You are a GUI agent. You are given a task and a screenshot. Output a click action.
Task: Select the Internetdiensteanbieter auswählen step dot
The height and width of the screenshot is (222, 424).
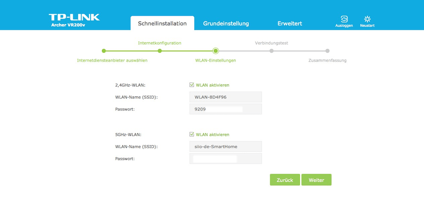(x=104, y=51)
